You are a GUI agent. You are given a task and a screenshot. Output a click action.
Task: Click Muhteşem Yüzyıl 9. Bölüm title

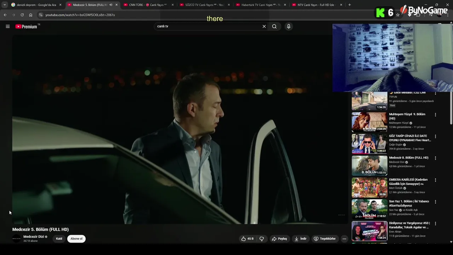407,117
